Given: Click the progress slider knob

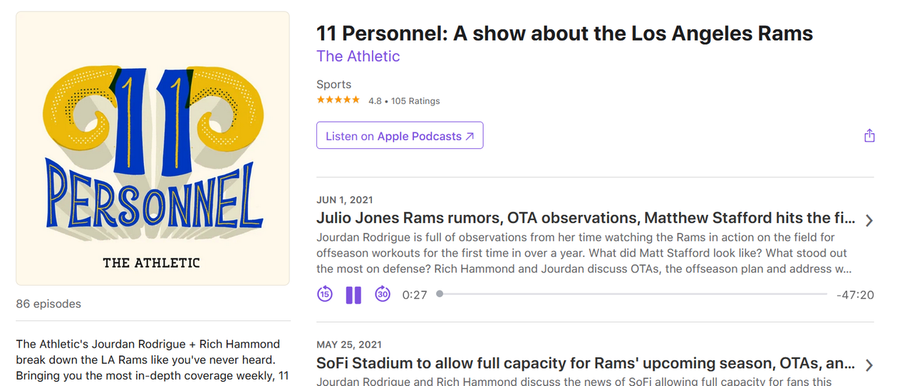Looking at the screenshot, I should [440, 294].
